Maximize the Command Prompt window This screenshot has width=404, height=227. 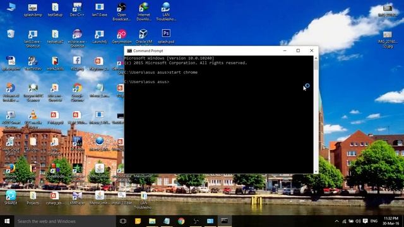(x=298, y=50)
